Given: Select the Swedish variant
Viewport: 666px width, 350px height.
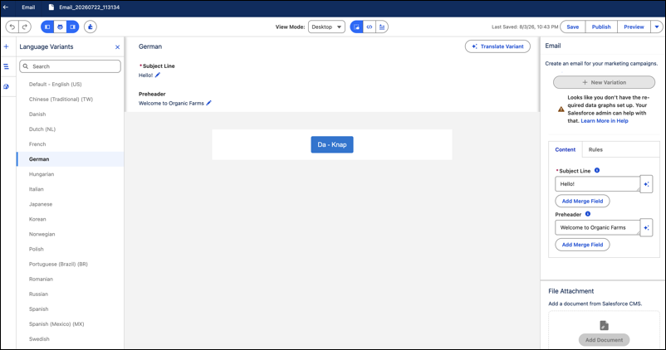Looking at the screenshot, I should 70,339.
